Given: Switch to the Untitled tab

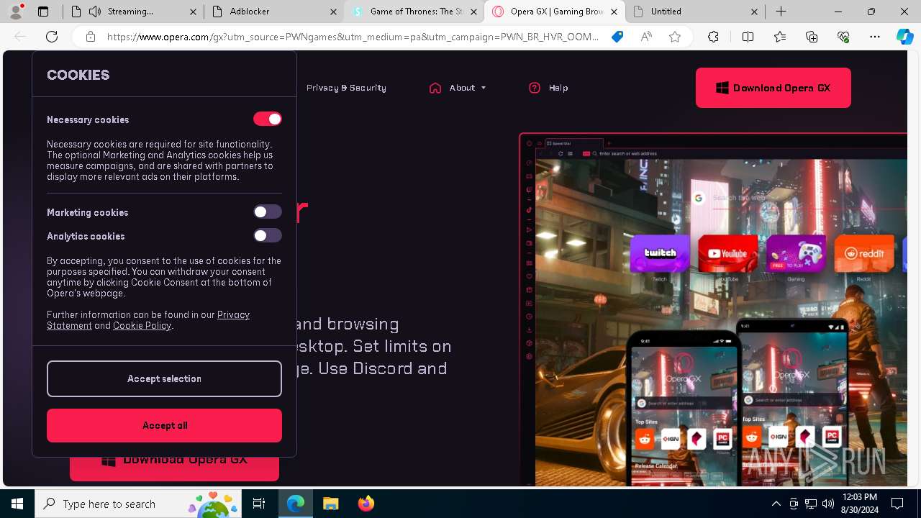Looking at the screenshot, I should (x=694, y=12).
